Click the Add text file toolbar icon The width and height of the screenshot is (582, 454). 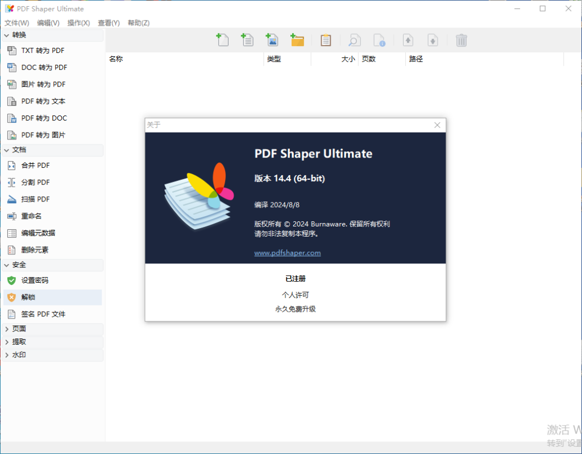coord(247,40)
